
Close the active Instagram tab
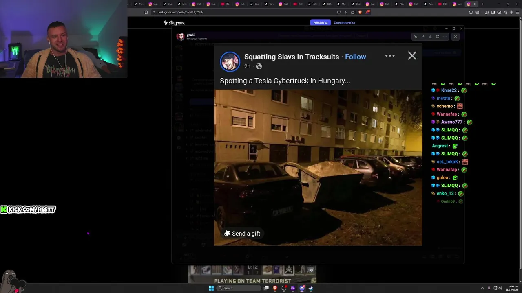(x=475, y=4)
